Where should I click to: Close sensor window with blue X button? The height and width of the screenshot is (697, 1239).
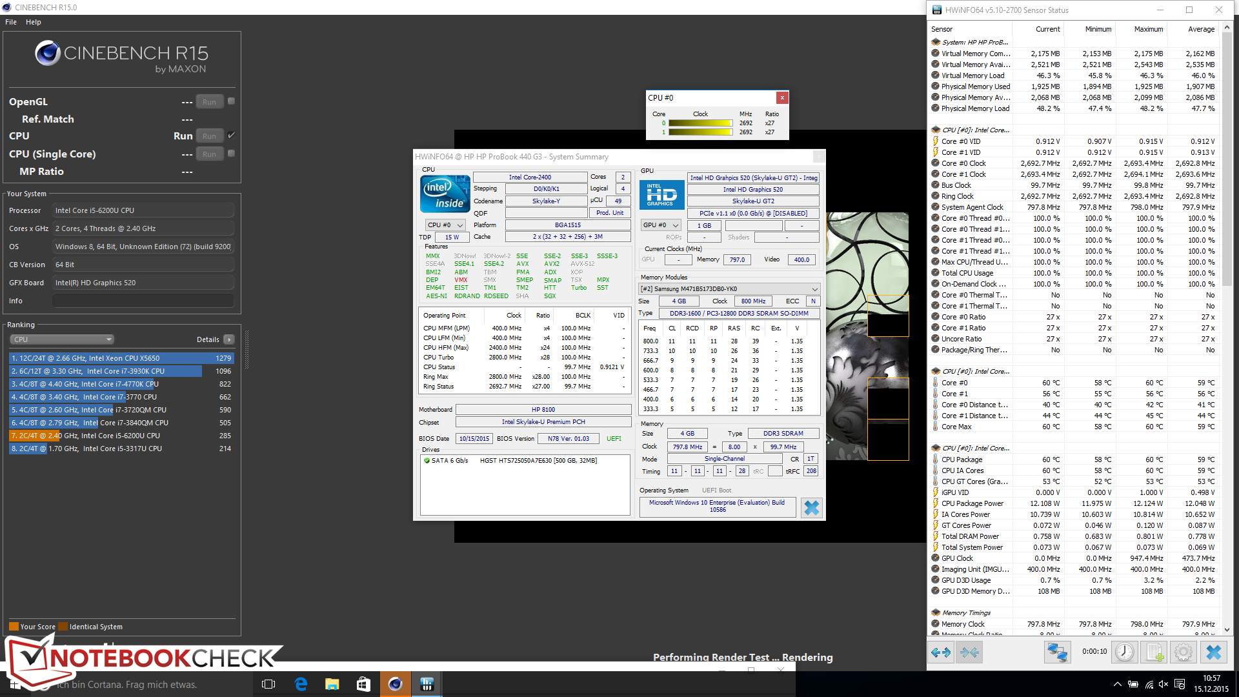pyautogui.click(x=1213, y=652)
